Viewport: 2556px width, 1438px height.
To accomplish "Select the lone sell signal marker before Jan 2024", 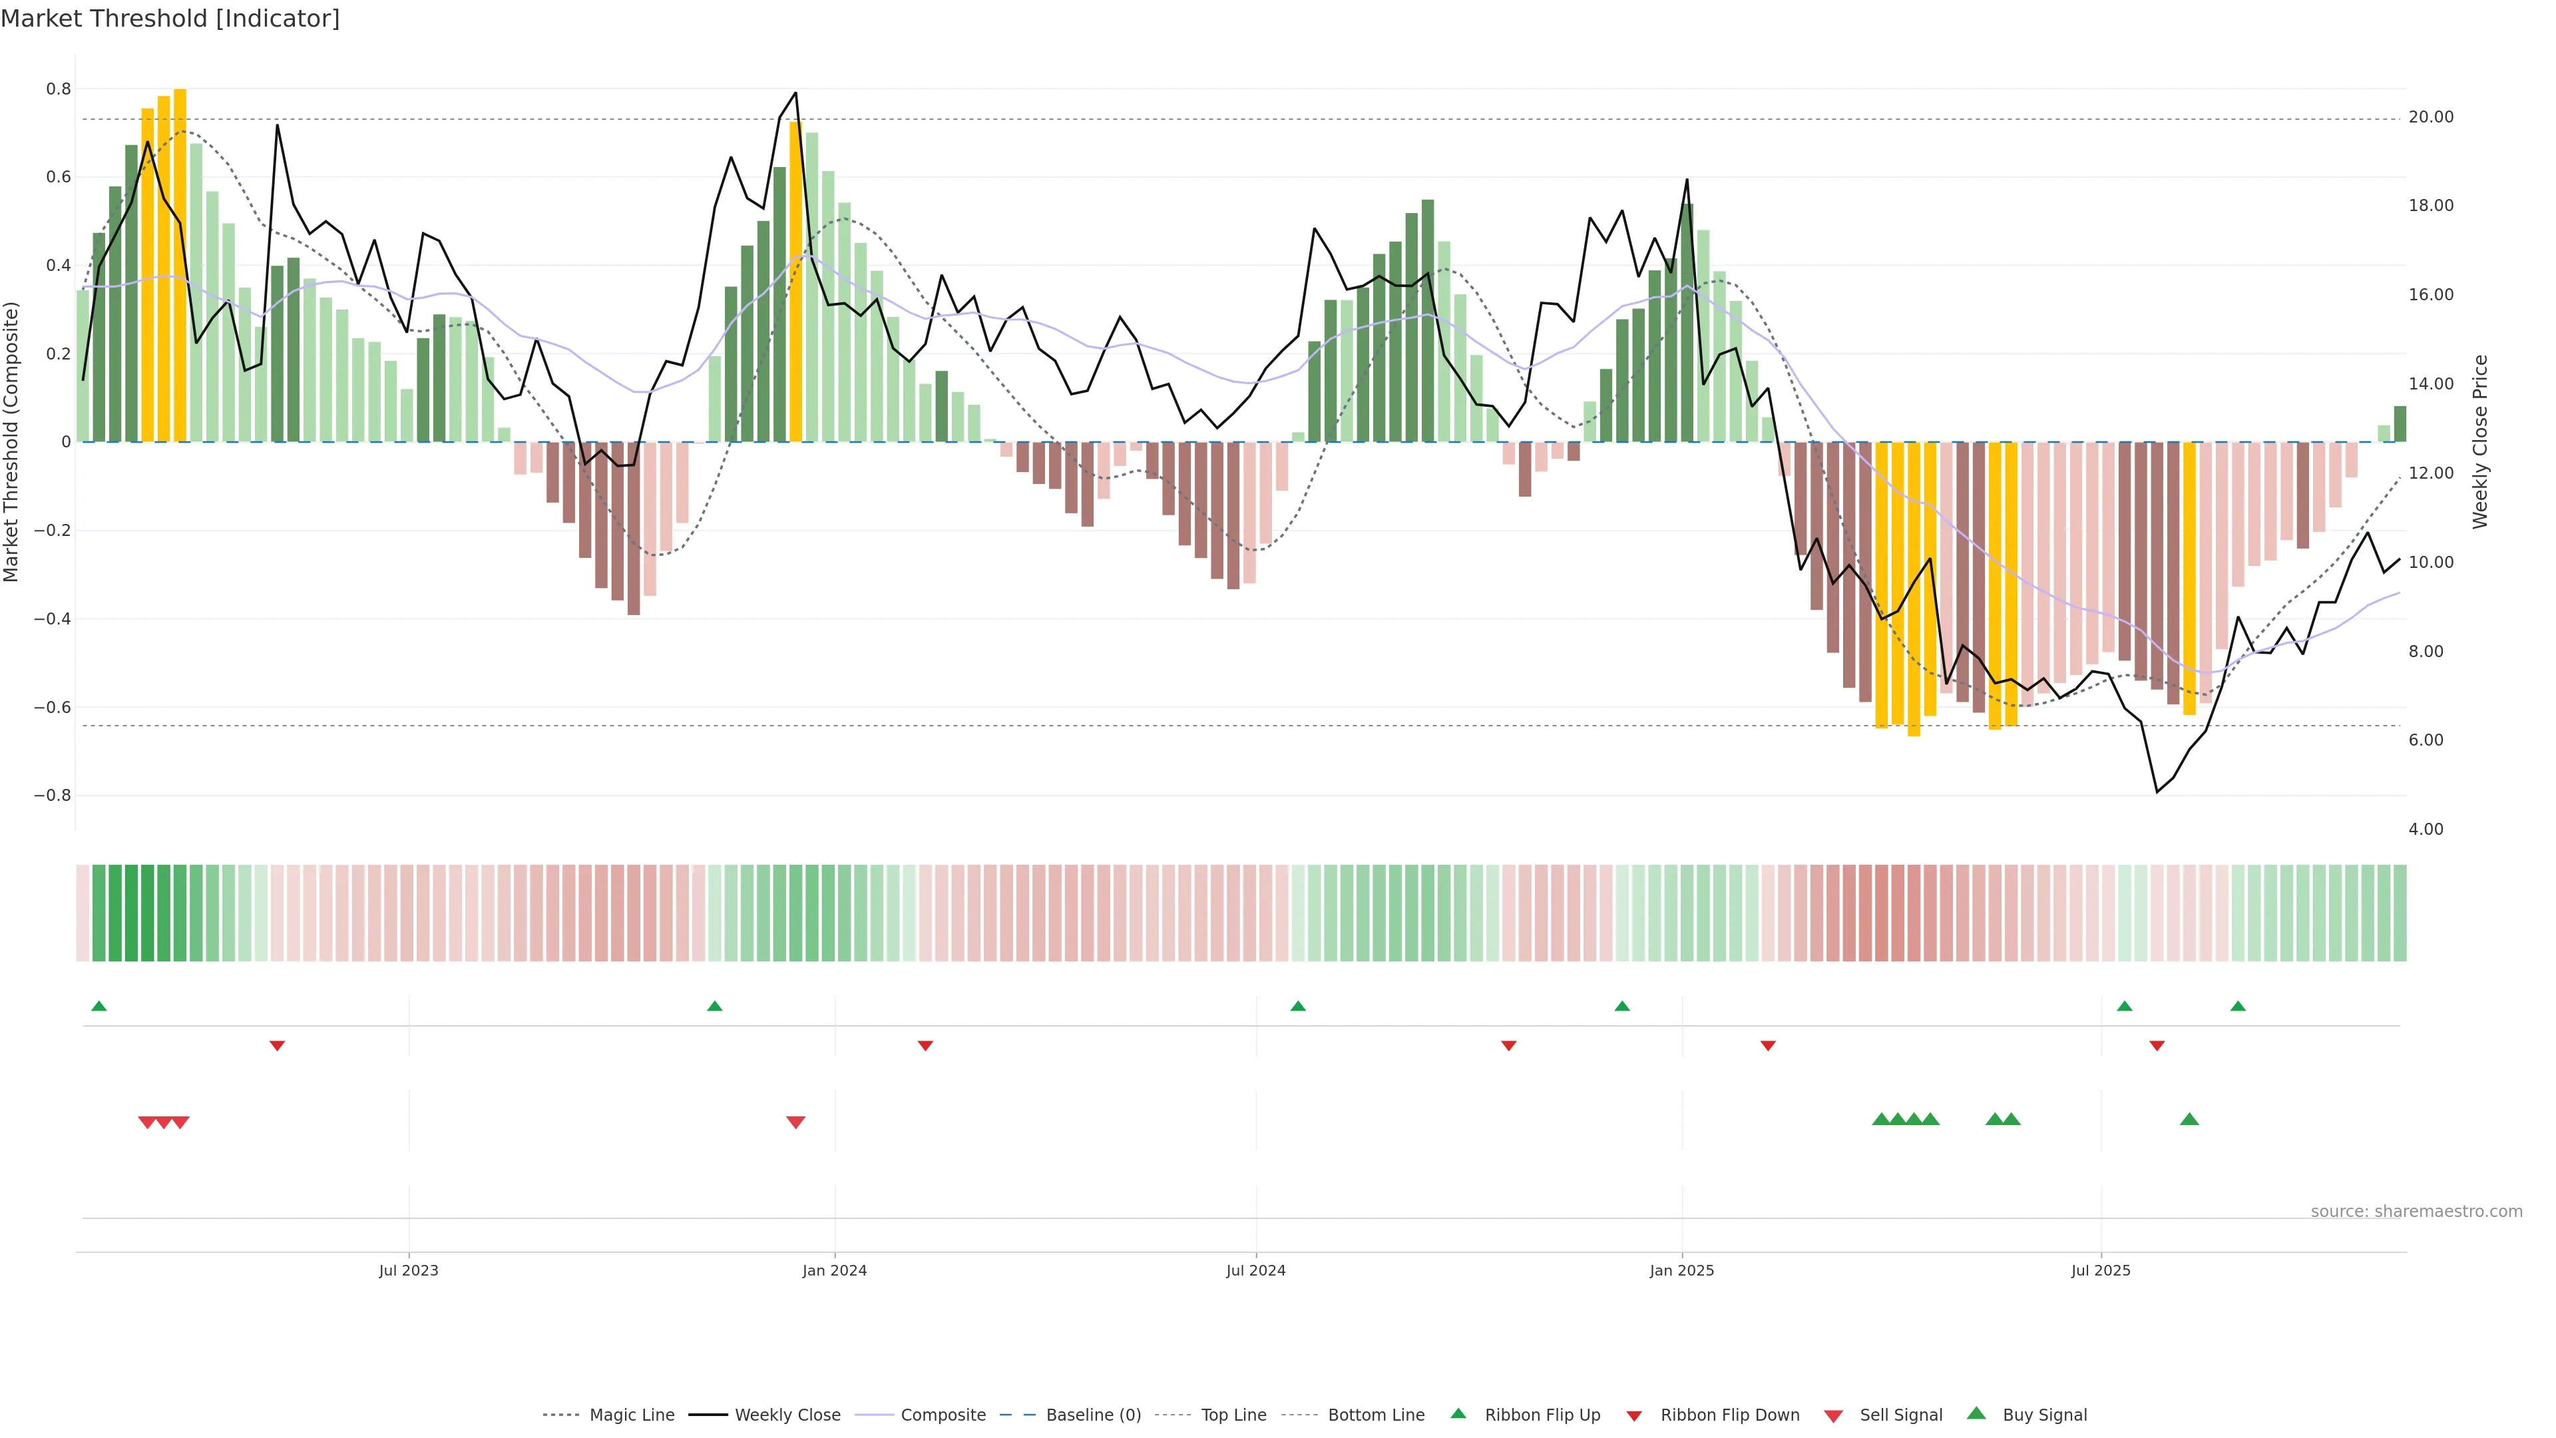I will [796, 1122].
